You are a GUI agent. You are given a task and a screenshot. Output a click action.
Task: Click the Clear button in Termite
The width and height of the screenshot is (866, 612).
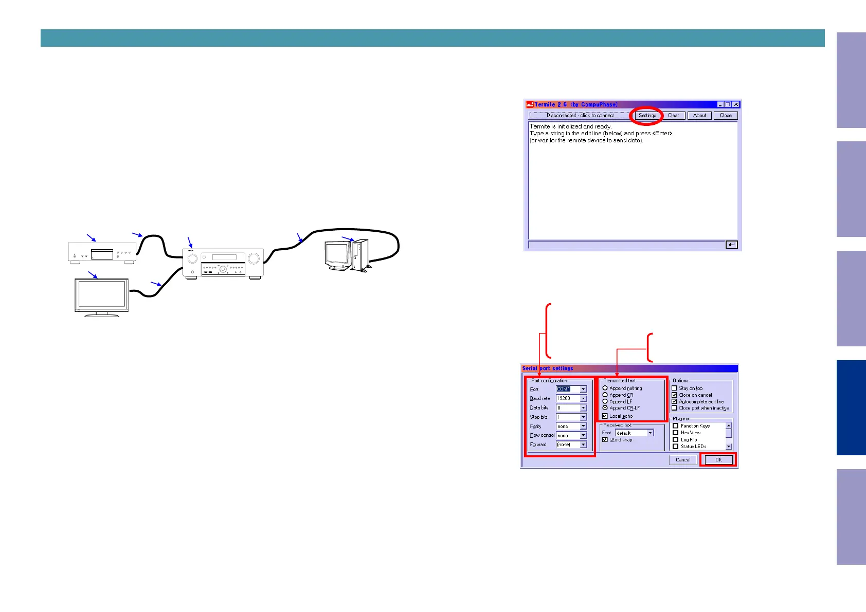[x=673, y=116]
